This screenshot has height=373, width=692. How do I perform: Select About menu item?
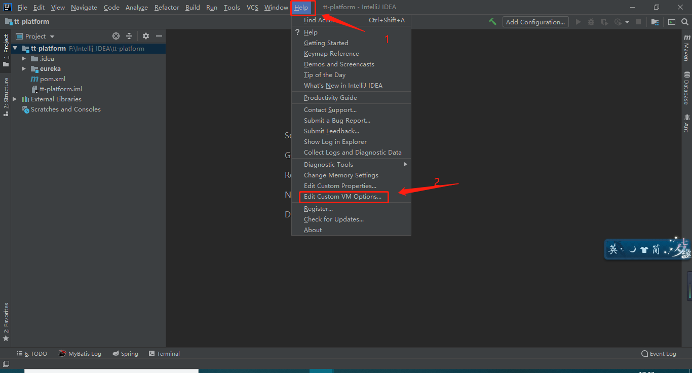[351, 230]
